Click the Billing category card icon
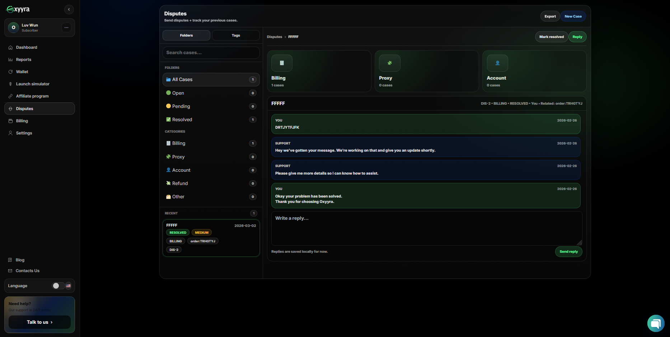The width and height of the screenshot is (670, 337). (282, 63)
